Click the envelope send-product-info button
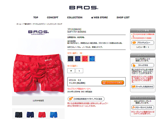This screenshot has width=168, height=119. point(86,99)
